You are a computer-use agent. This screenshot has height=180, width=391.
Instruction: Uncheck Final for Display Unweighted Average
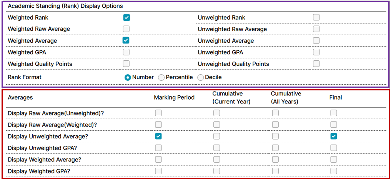[x=334, y=136]
